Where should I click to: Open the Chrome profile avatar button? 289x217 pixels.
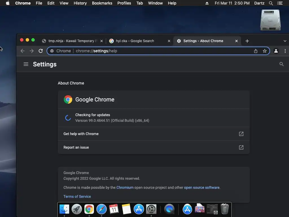click(x=276, y=51)
